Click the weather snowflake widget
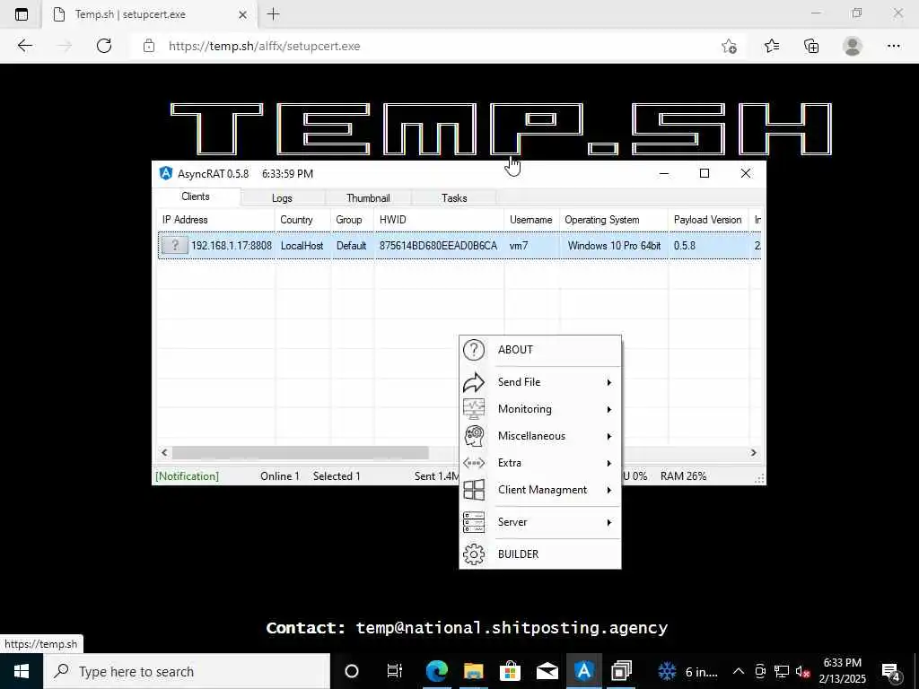Screen dimensions: 919x689 (x=667, y=671)
